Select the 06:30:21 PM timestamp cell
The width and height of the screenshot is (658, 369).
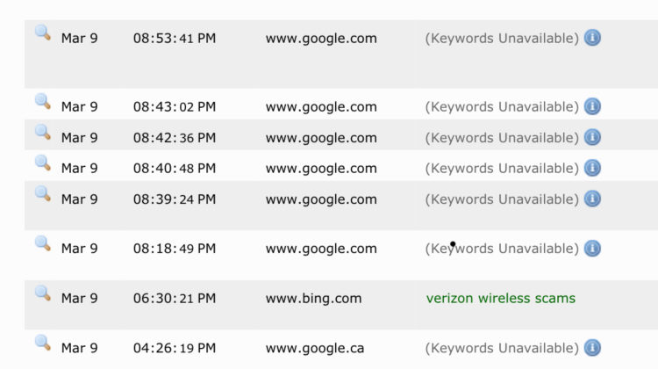click(175, 299)
